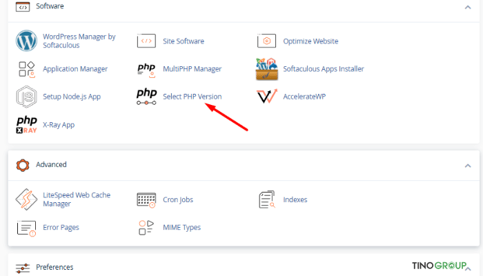
Task: Click the Optimize Website icon
Action: click(x=266, y=41)
